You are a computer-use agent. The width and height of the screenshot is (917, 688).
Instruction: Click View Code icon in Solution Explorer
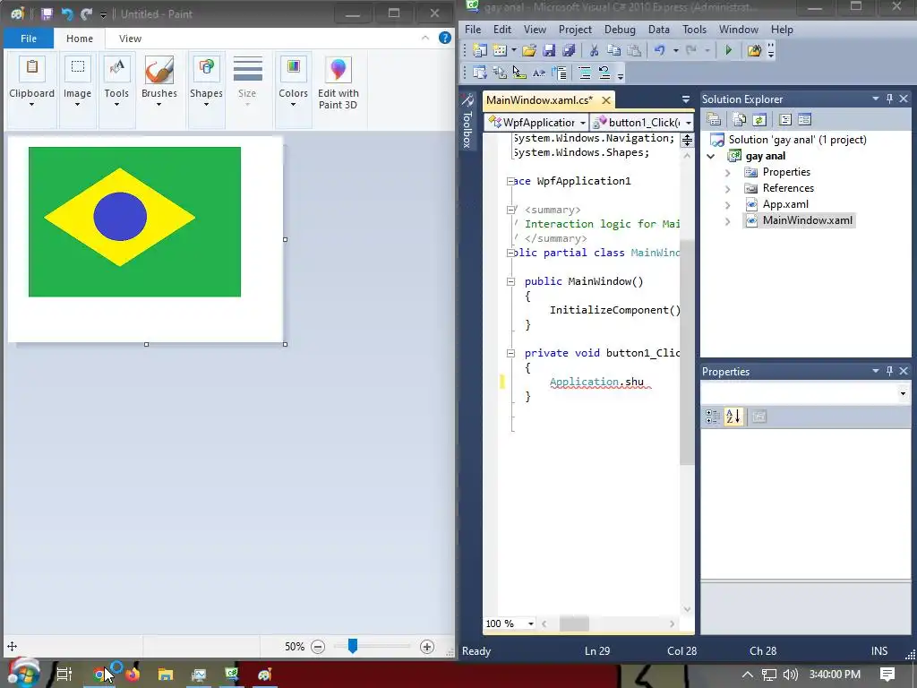[x=784, y=120]
